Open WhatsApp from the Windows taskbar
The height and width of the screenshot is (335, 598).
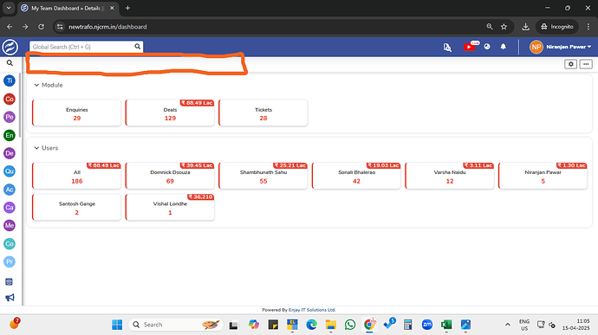click(350, 325)
